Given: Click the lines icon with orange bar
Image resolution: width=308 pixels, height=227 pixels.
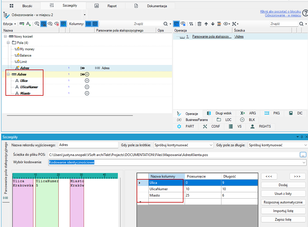Looking at the screenshot, I should (219, 24).
